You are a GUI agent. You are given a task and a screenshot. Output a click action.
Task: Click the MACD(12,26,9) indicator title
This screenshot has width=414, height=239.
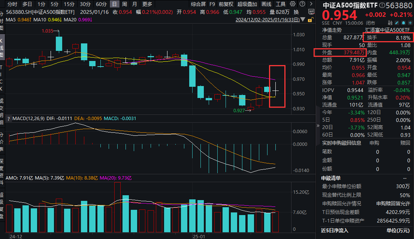click(x=28, y=119)
